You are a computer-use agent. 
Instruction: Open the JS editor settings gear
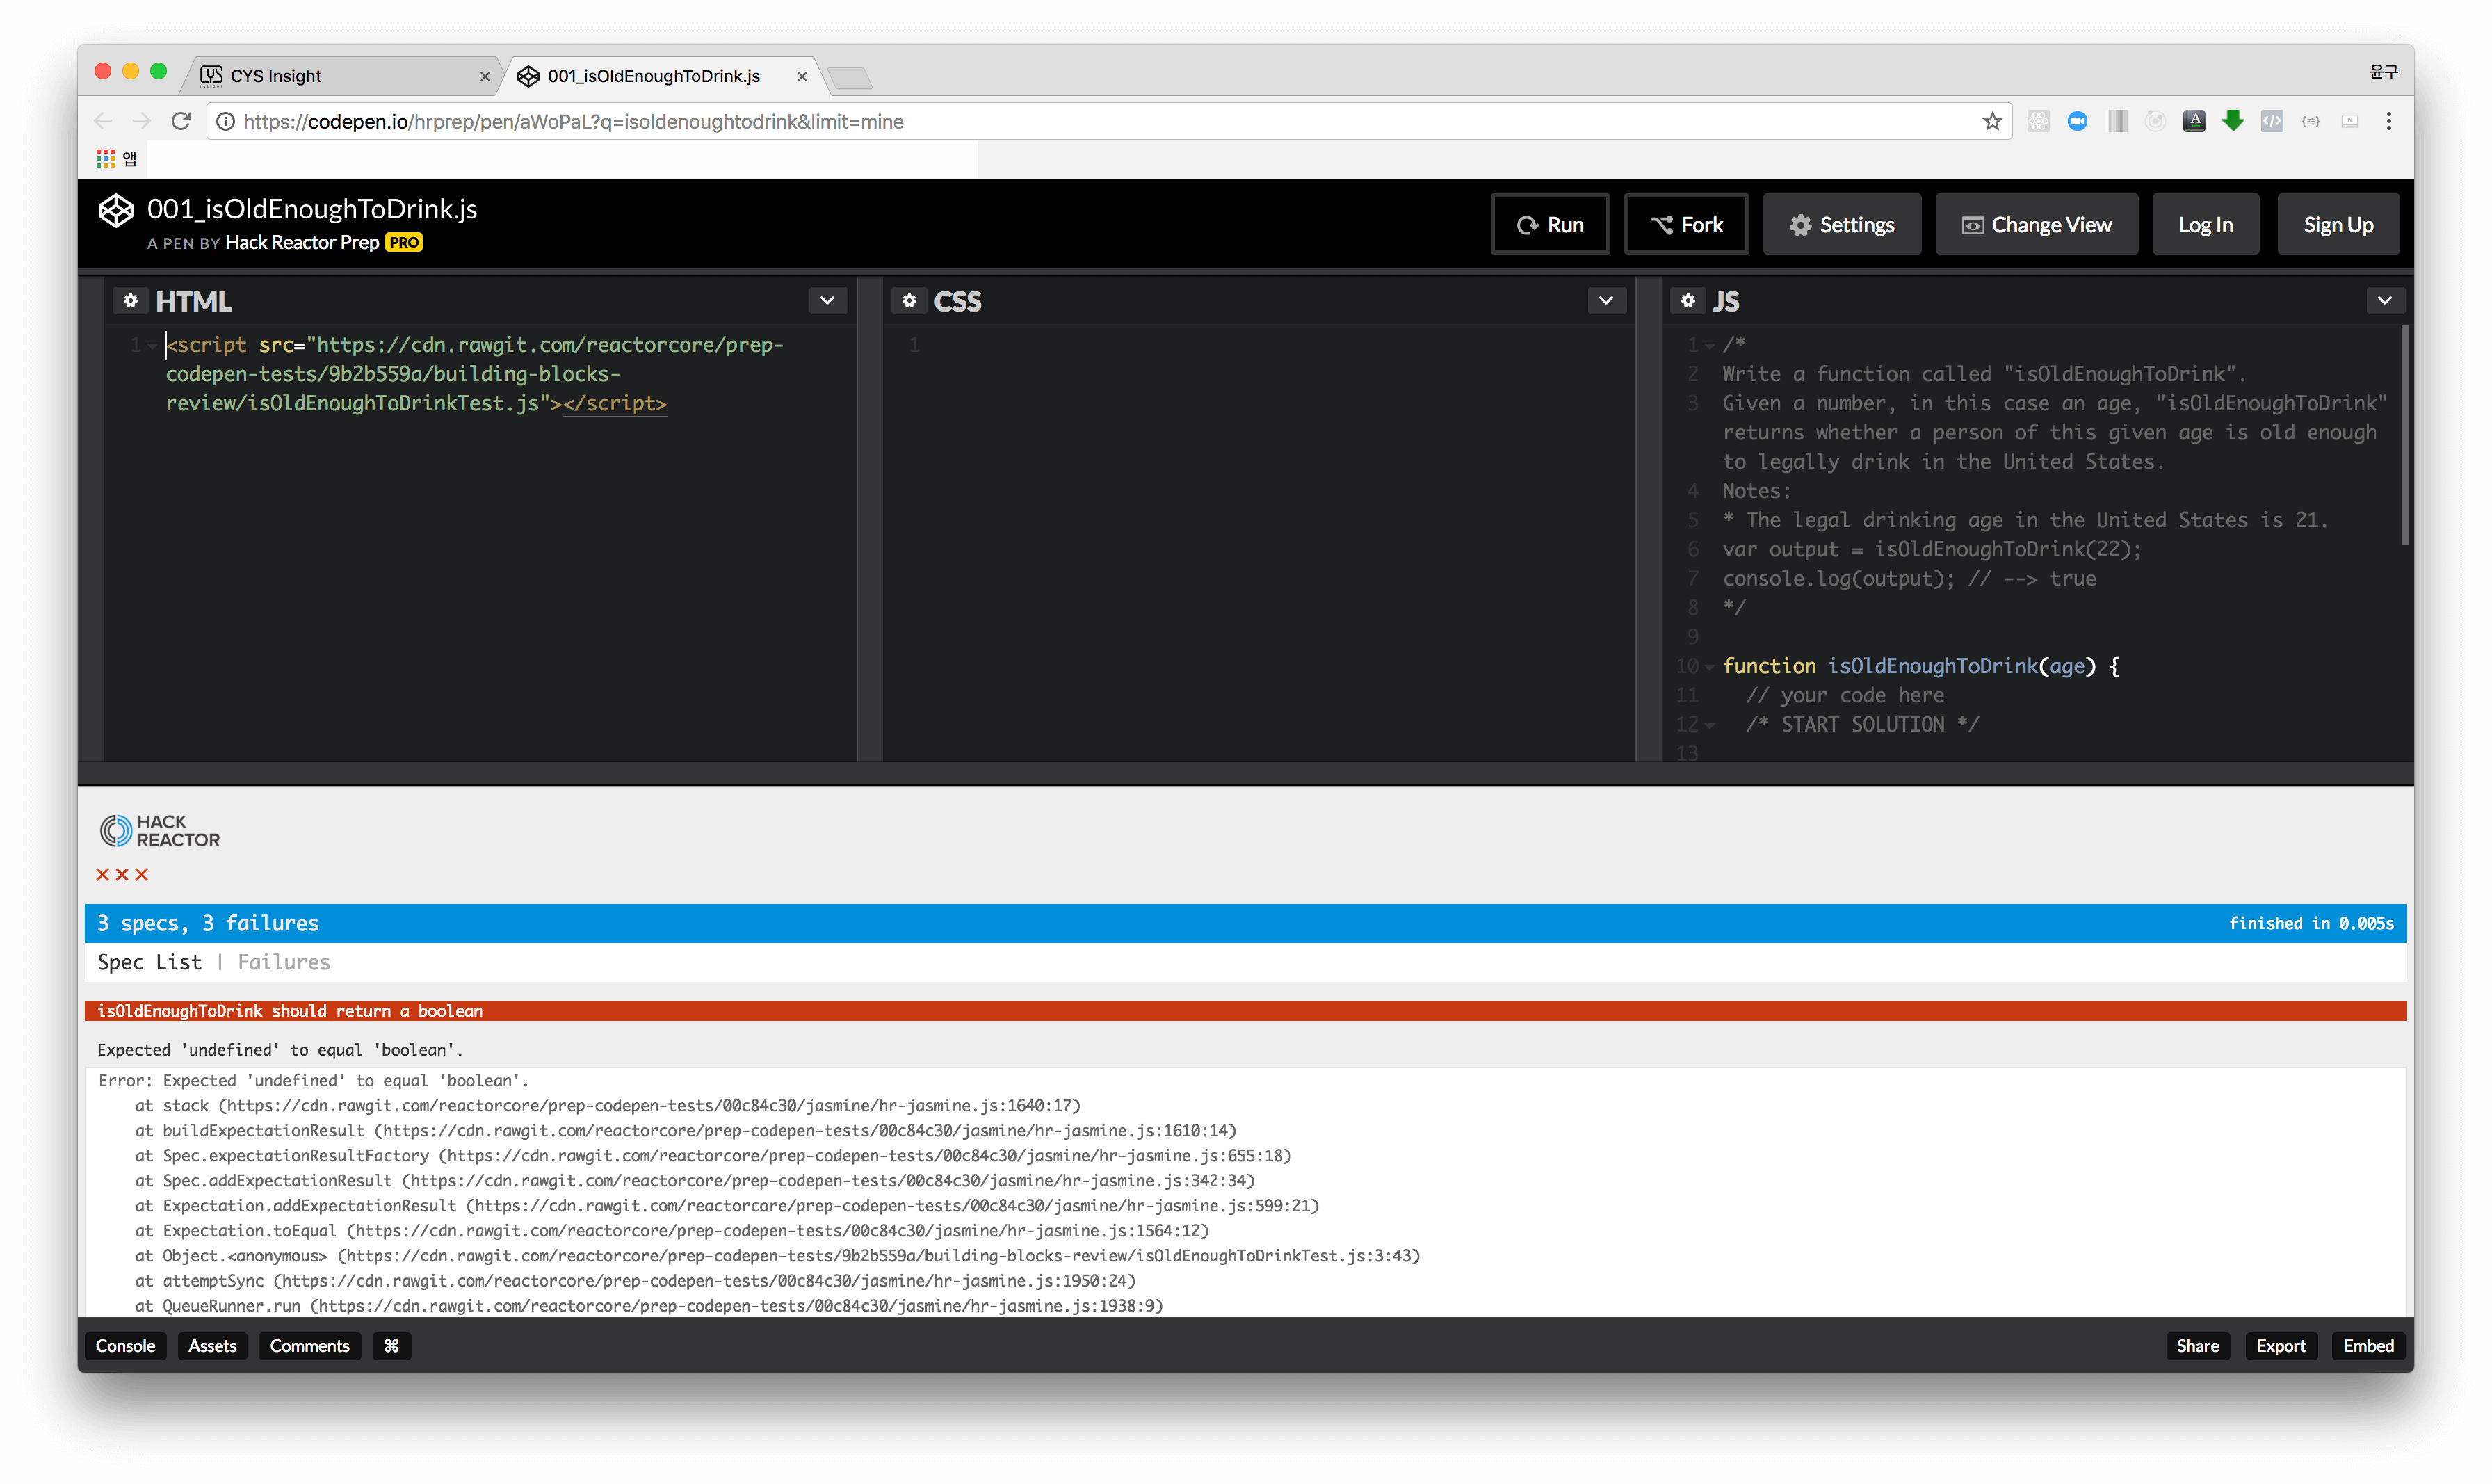[1688, 301]
